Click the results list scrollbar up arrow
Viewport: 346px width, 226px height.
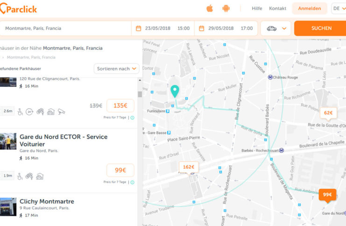point(140,80)
